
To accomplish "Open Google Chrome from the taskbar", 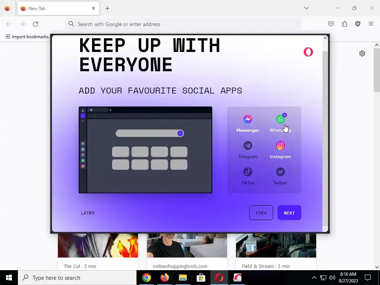I will click(146, 278).
